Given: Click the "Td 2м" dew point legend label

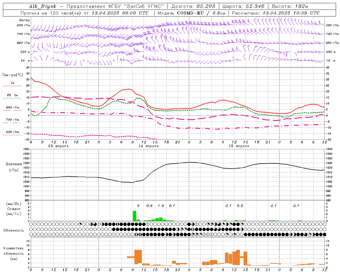Looking at the screenshot, I should [x=12, y=95].
